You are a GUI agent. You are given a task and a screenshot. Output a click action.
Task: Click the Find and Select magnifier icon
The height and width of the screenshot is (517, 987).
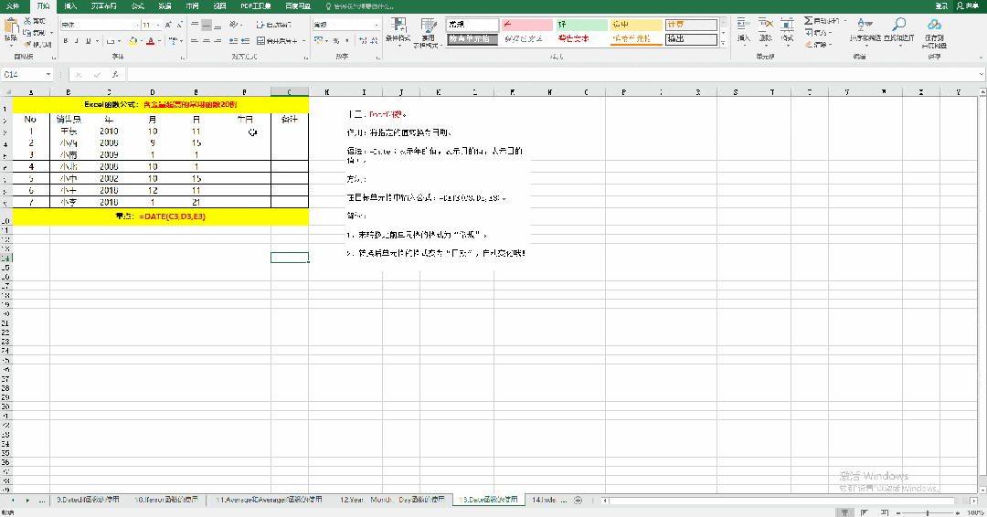click(x=899, y=26)
